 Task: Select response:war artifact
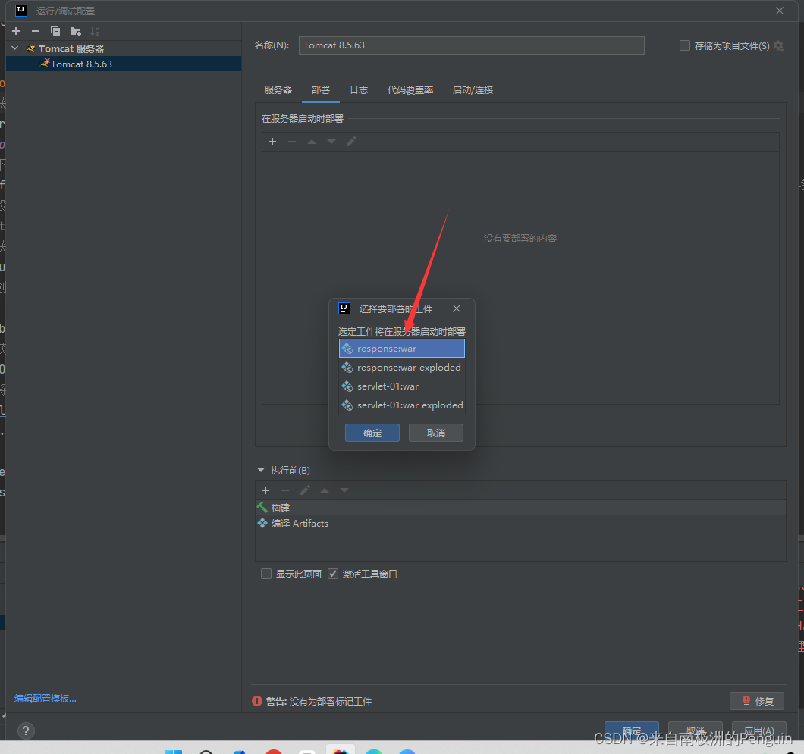402,349
